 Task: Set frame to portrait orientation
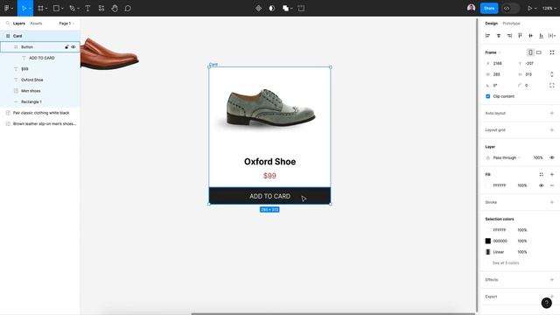tap(530, 52)
